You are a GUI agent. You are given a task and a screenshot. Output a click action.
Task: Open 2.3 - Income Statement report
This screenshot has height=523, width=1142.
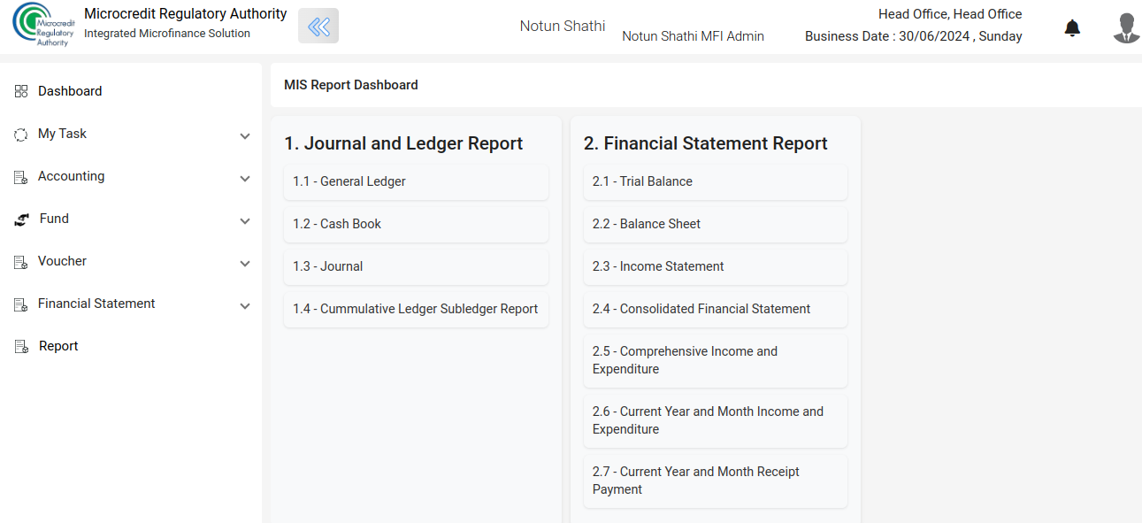[716, 267]
